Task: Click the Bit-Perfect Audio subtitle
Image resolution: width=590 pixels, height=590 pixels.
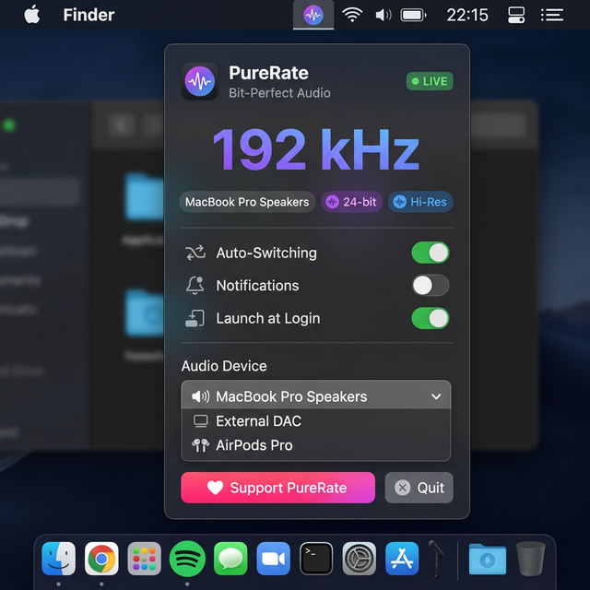Action: click(279, 93)
